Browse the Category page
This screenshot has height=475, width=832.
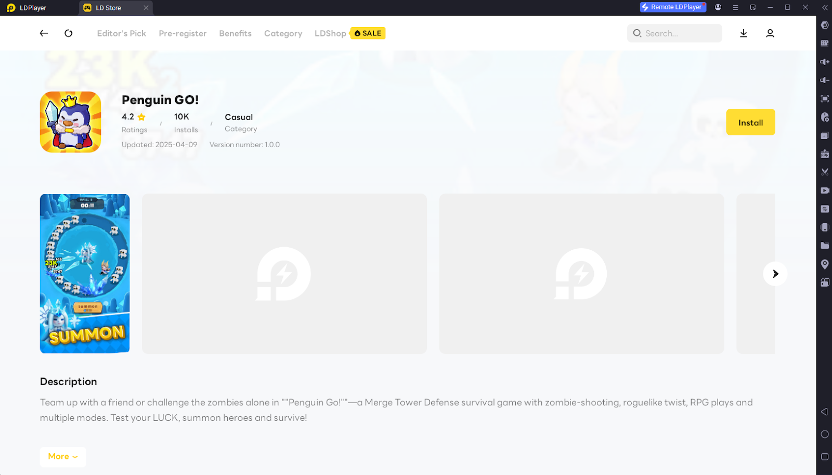click(x=283, y=33)
